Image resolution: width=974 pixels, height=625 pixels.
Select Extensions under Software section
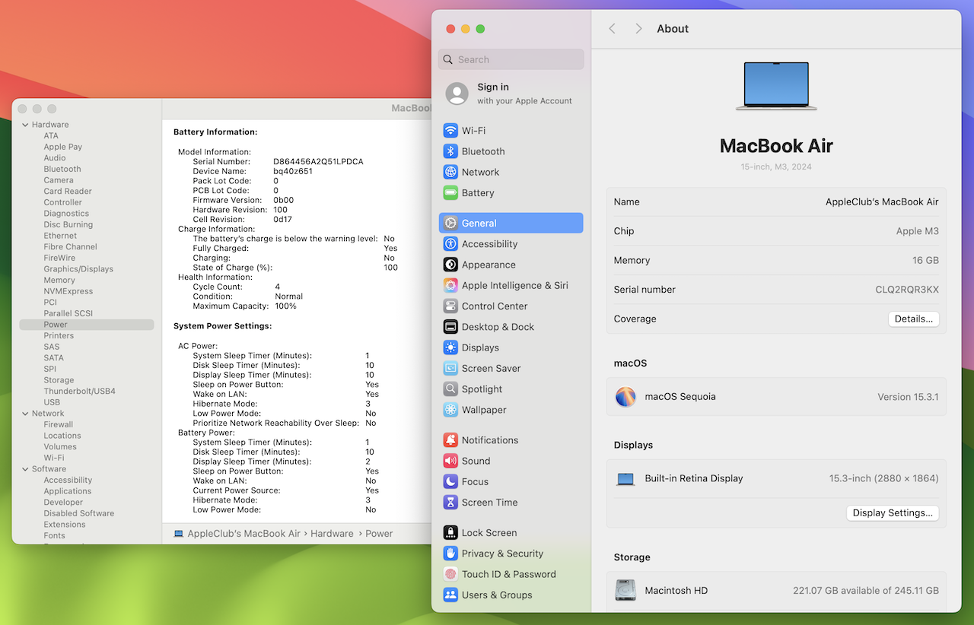[x=65, y=525]
